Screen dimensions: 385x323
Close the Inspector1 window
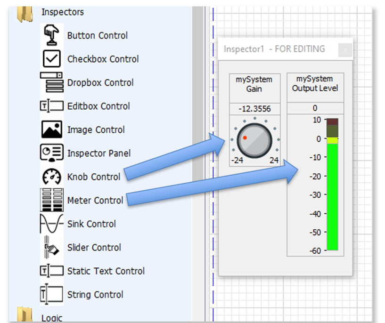tap(345, 49)
